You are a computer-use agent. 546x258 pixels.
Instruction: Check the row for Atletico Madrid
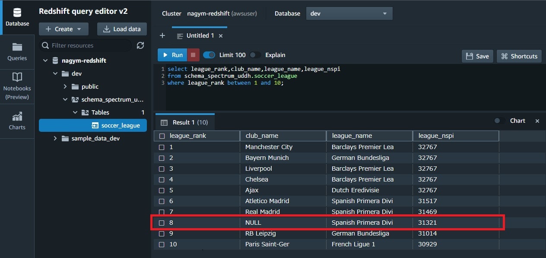click(x=162, y=201)
